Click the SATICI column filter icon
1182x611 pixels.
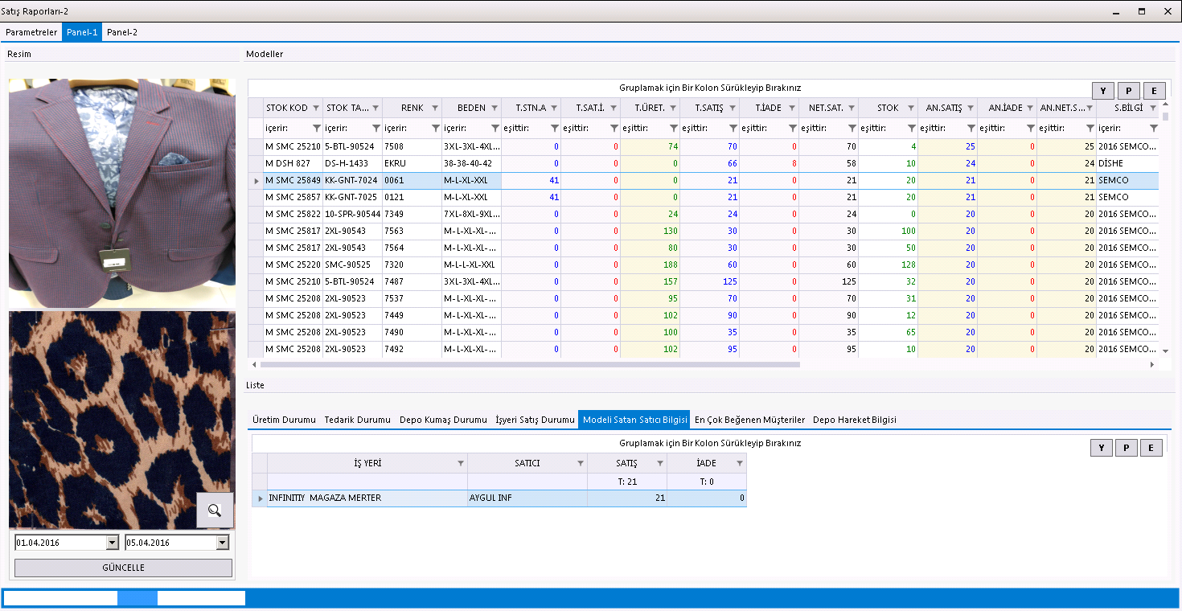581,463
